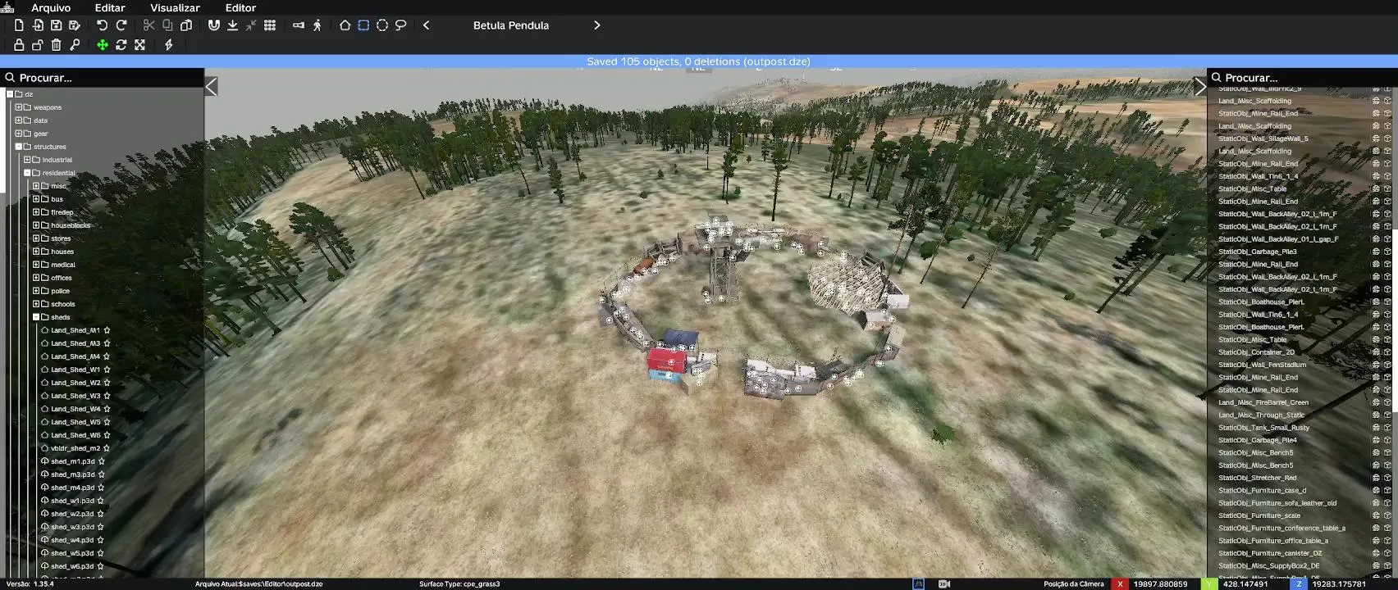Click the blue icon in status bar

[919, 584]
